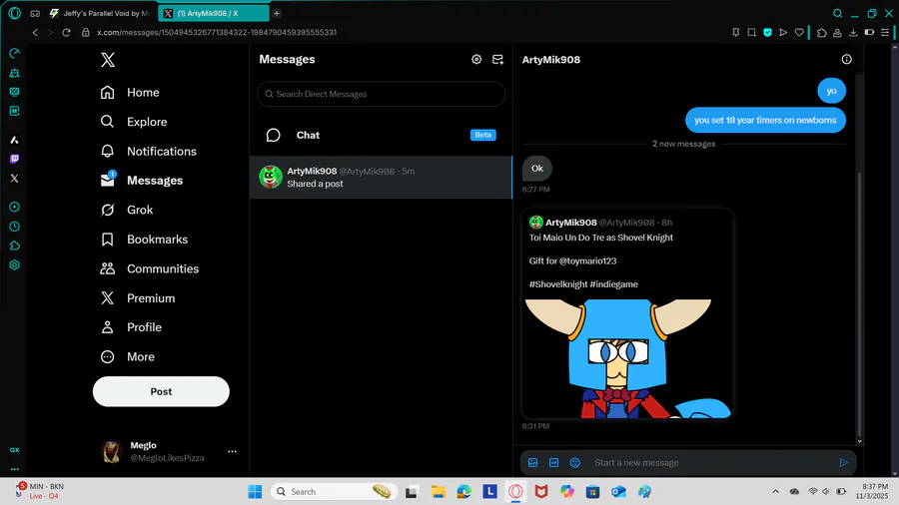The image size is (899, 505).
Task: Open the #indiegame hashtag
Action: click(x=613, y=284)
